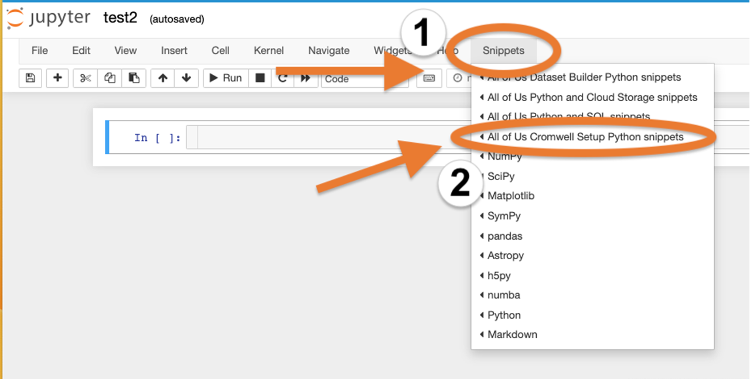Open the Edit menu

point(81,50)
